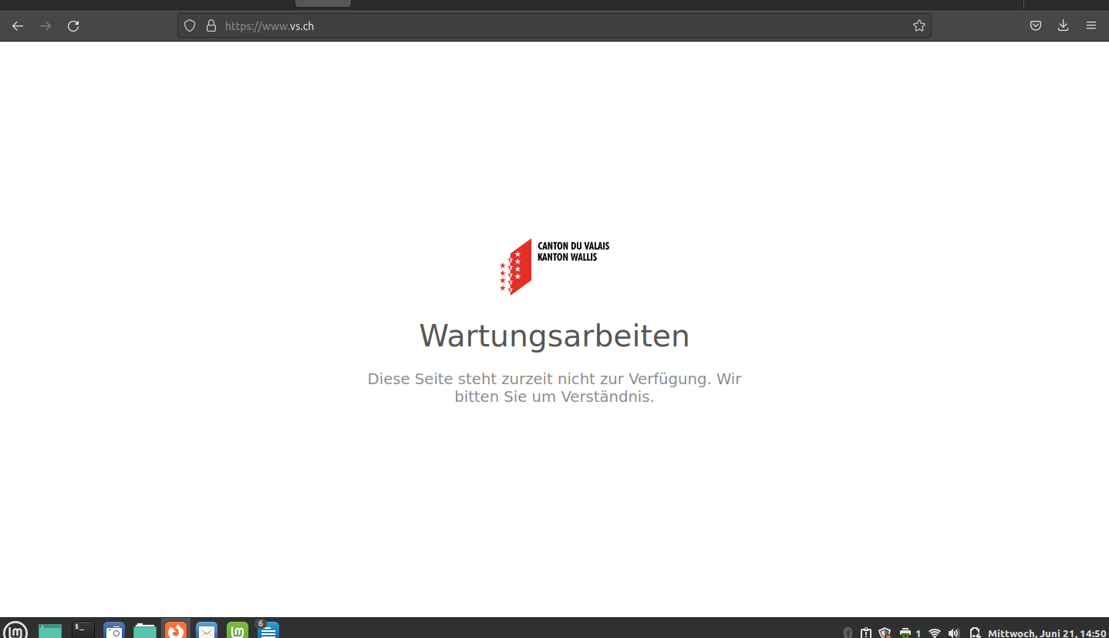This screenshot has width=1109, height=638.
Task: Open the mail envelope application
Action: 207,630
